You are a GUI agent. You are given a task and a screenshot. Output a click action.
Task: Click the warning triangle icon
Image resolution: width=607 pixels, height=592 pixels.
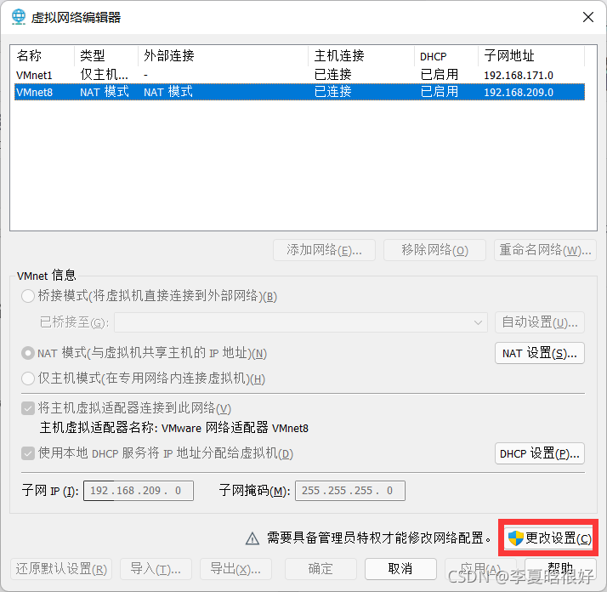252,538
